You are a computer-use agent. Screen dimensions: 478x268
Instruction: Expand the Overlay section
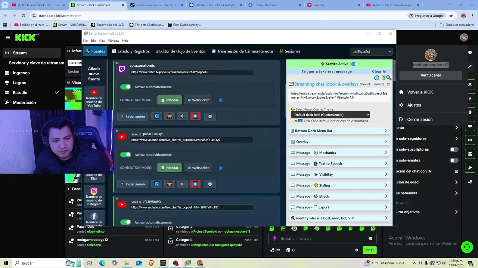tap(339, 142)
